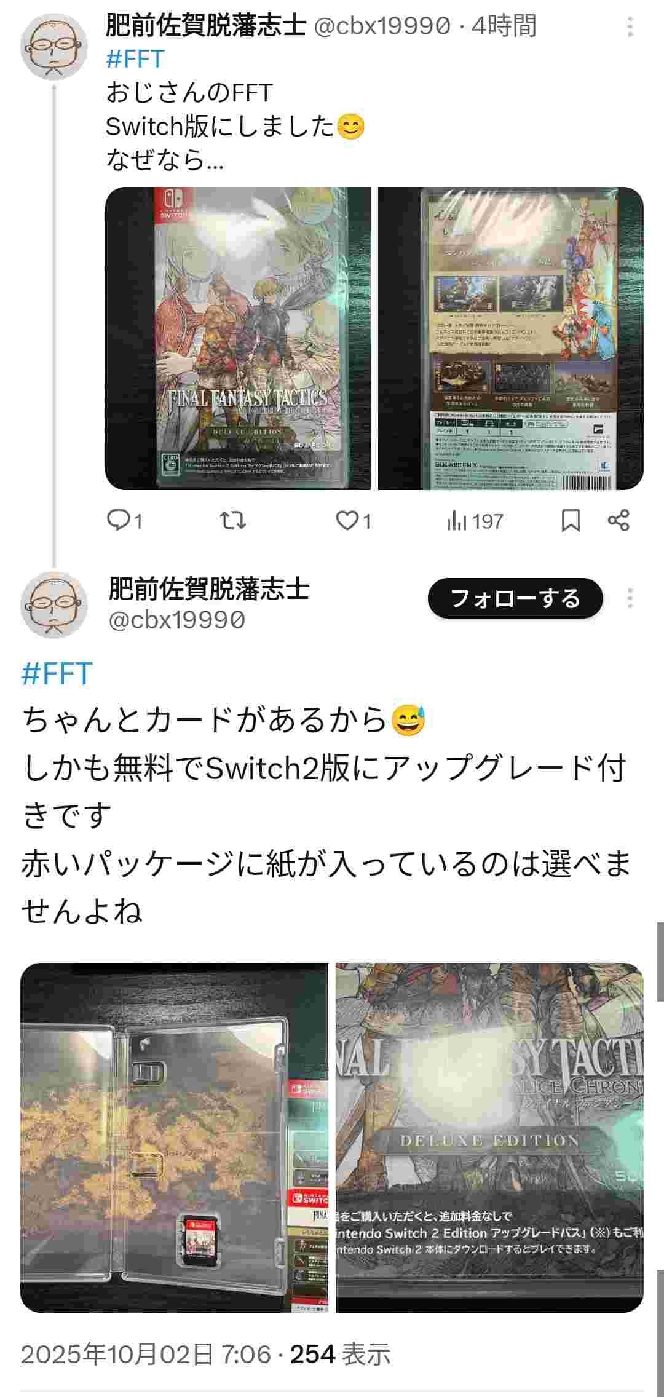Open more options menu on top tweet

click(x=630, y=26)
